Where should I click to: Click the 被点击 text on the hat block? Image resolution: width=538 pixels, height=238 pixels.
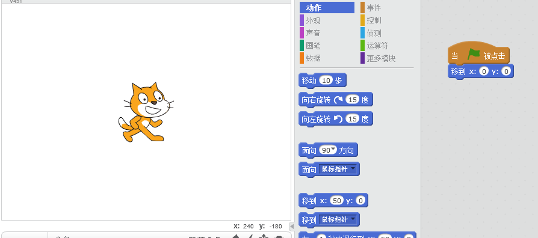click(494, 56)
